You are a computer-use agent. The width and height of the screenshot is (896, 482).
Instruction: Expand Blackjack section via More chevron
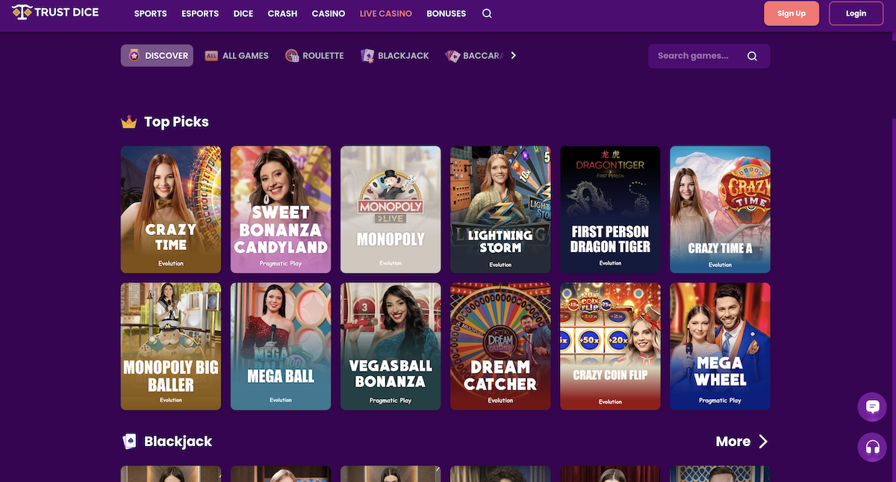click(x=763, y=442)
